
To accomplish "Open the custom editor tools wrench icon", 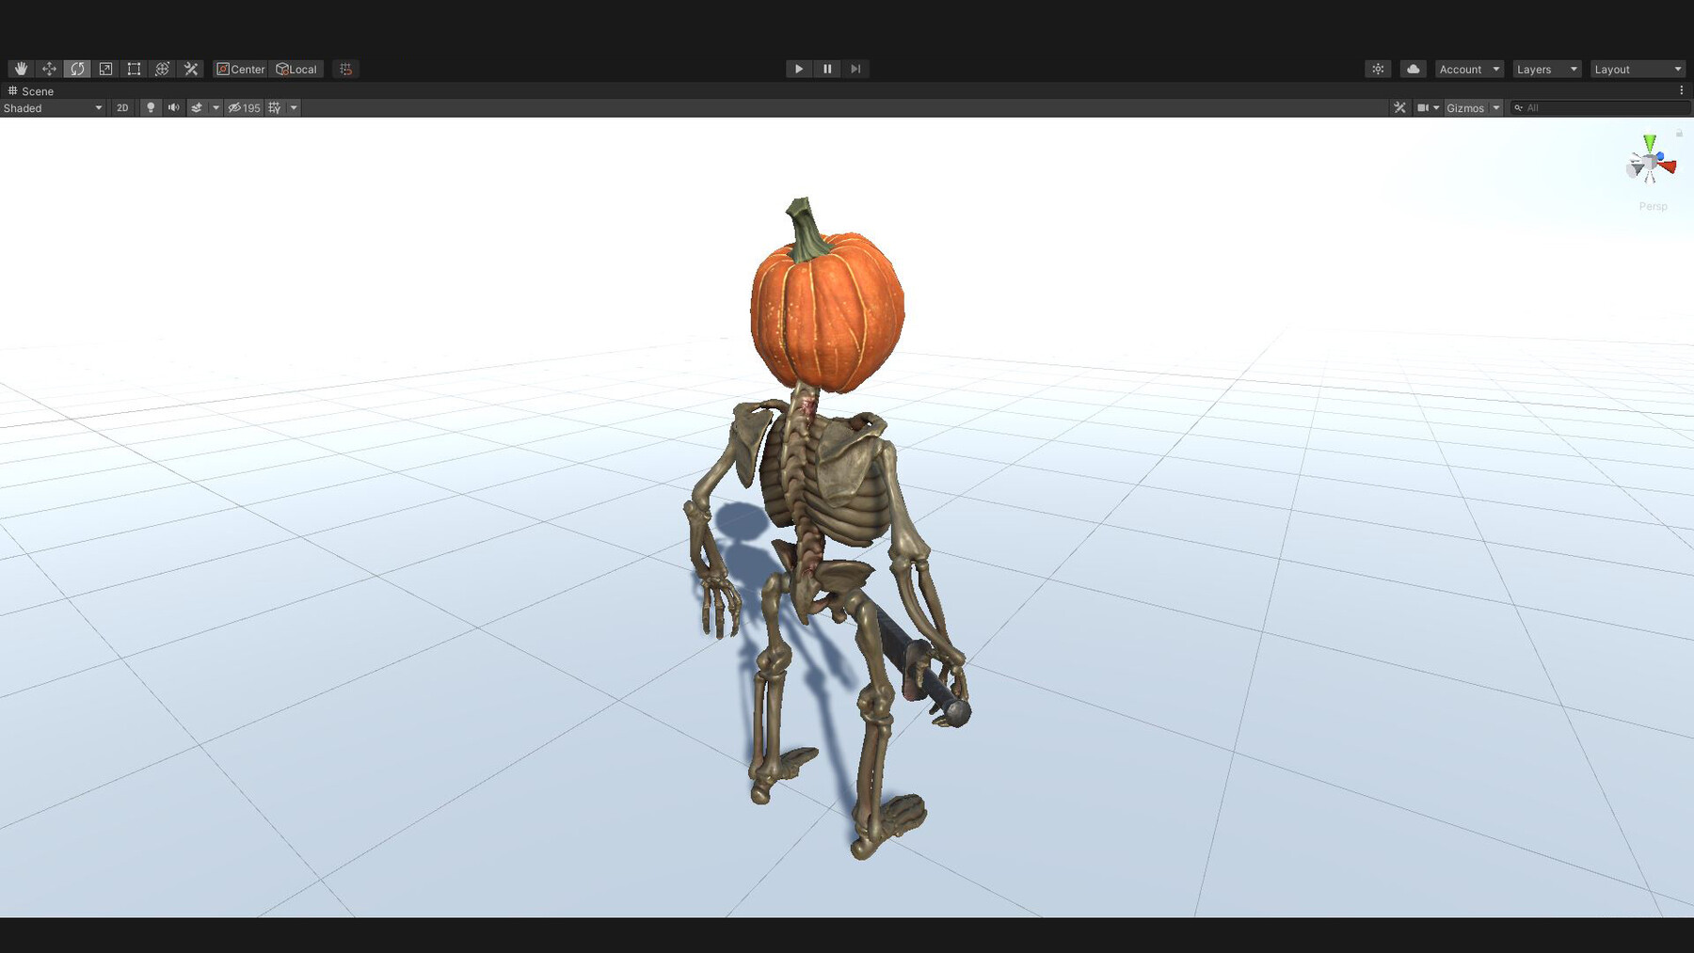I will [190, 68].
